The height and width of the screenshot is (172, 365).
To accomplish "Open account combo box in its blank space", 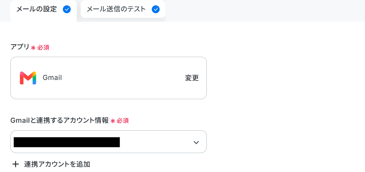I will (x=156, y=142).
